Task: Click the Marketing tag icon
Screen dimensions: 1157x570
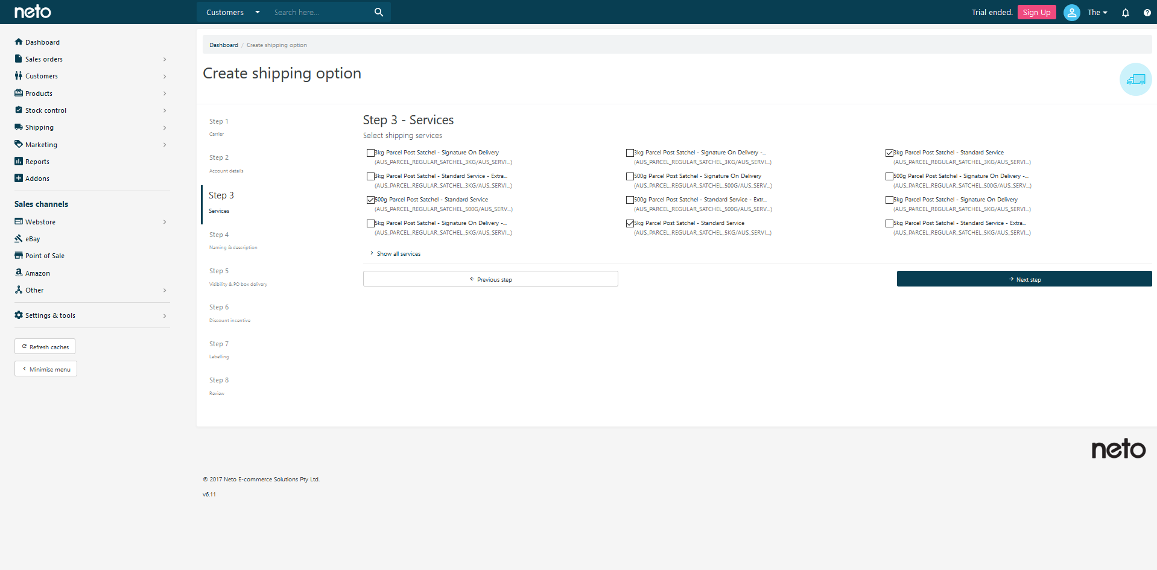Action: tap(19, 144)
